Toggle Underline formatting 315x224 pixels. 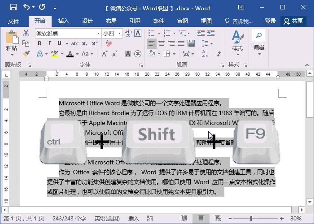click(59, 43)
